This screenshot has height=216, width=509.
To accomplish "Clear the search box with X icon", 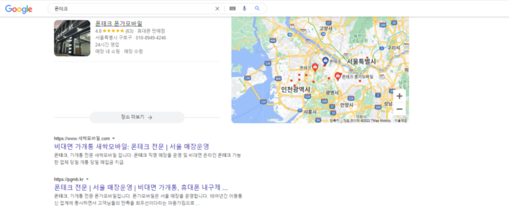I will pos(217,9).
